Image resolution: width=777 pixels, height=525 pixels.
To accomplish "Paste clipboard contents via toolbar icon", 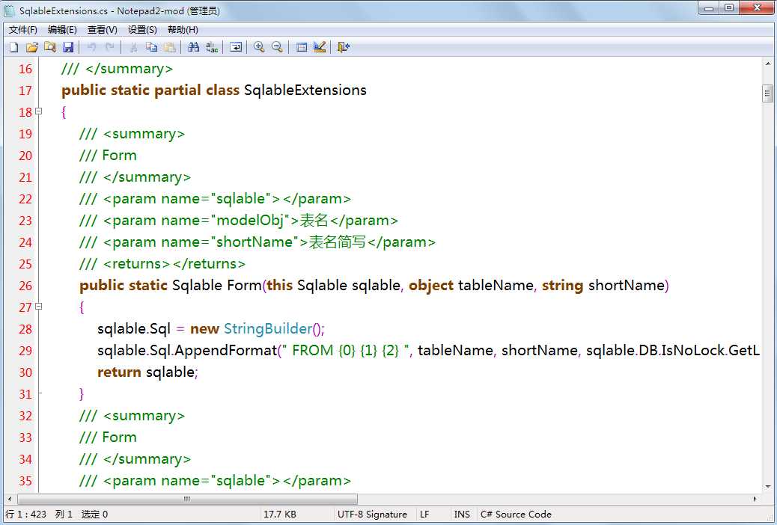I will click(x=170, y=47).
